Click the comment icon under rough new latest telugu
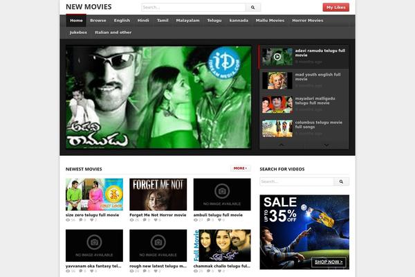The image size is (415, 277). click(145, 271)
